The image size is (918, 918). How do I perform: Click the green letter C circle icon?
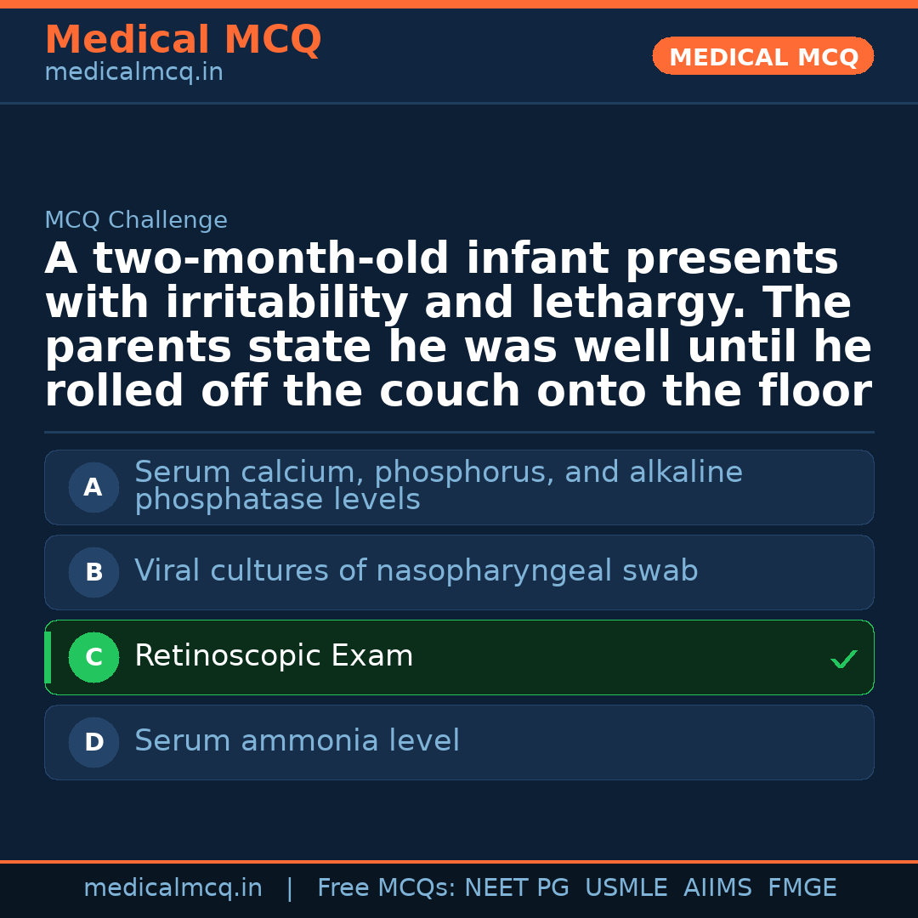coord(93,658)
